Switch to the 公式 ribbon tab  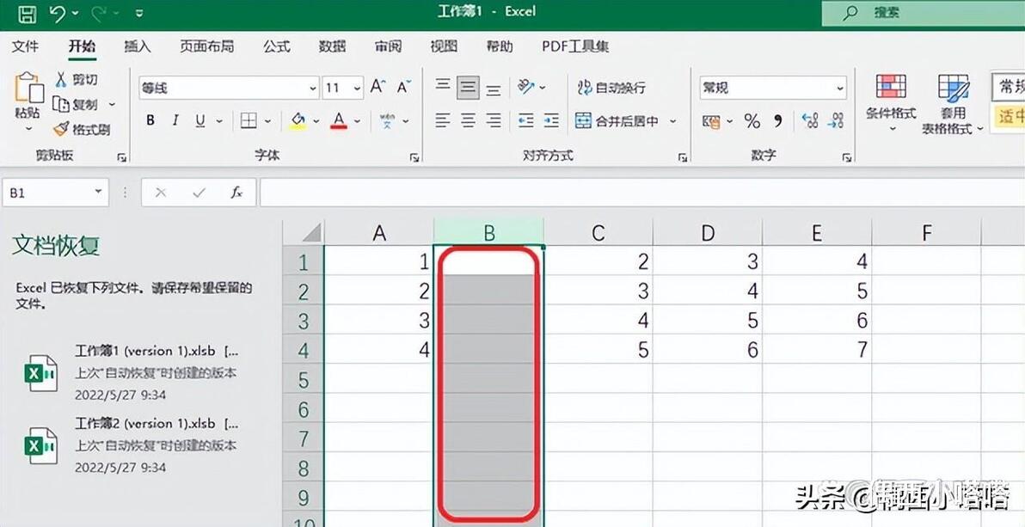(x=277, y=46)
